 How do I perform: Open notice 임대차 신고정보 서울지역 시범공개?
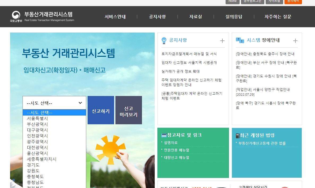[x=189, y=63]
